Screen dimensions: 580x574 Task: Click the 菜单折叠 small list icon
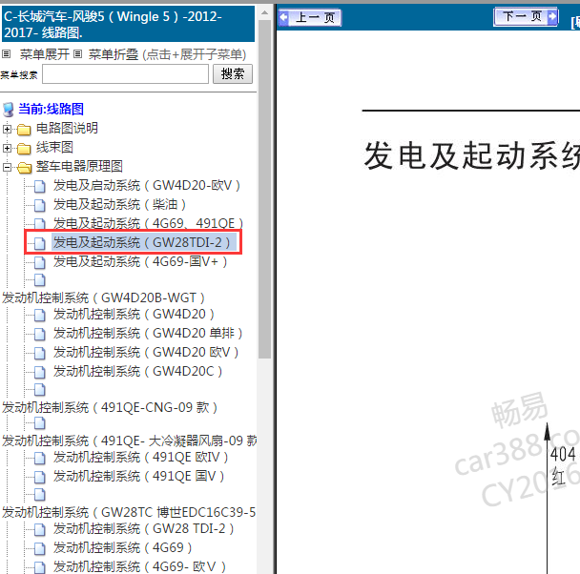coord(77,54)
